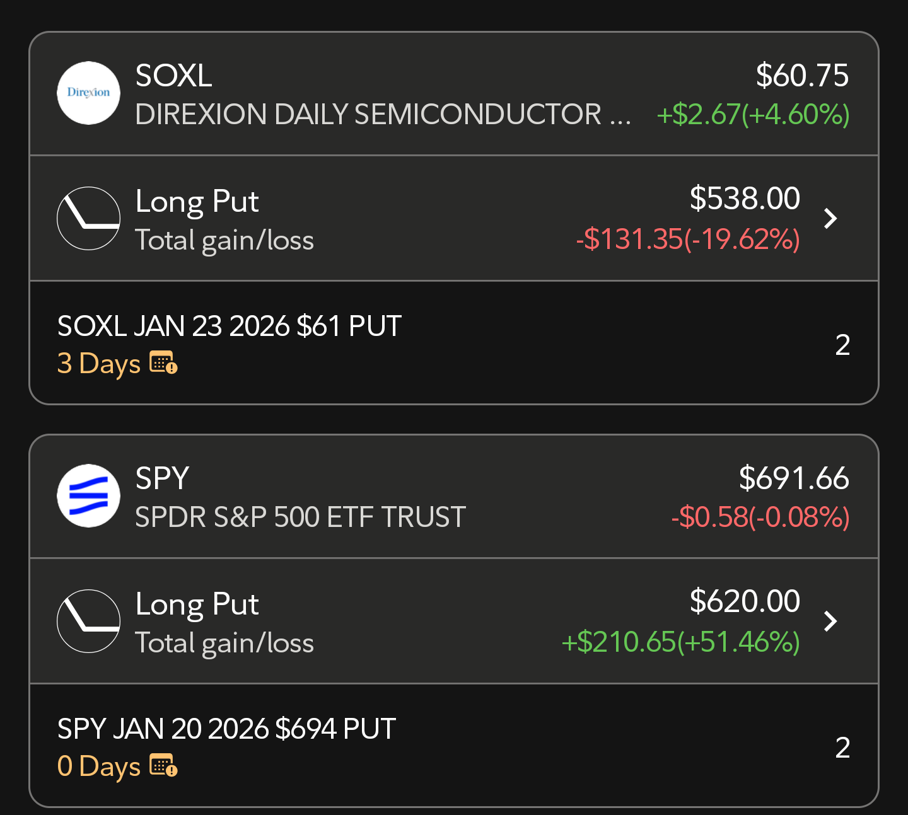Screen dimensions: 908x815
Task: Tap the 3 Days expiration label
Action: (99, 364)
